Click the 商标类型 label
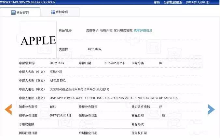This screenshot has height=140, width=220. tap(138, 116)
